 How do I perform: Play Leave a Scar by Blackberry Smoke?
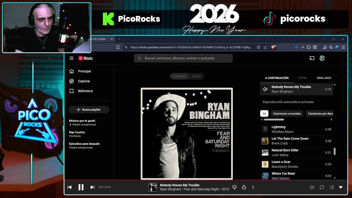point(296,164)
